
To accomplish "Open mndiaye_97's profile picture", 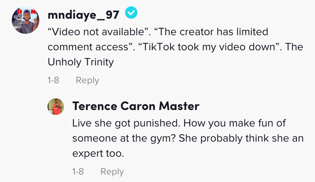I will pyautogui.click(x=25, y=20).
